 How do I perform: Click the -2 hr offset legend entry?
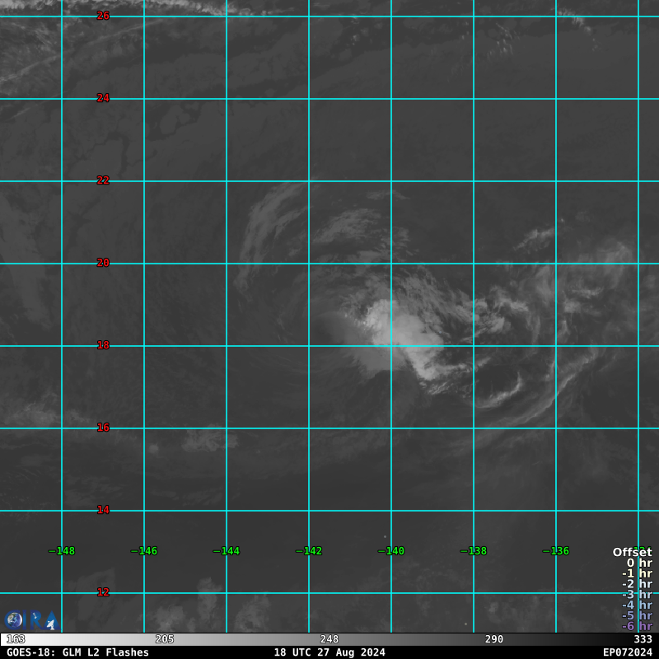(x=637, y=584)
